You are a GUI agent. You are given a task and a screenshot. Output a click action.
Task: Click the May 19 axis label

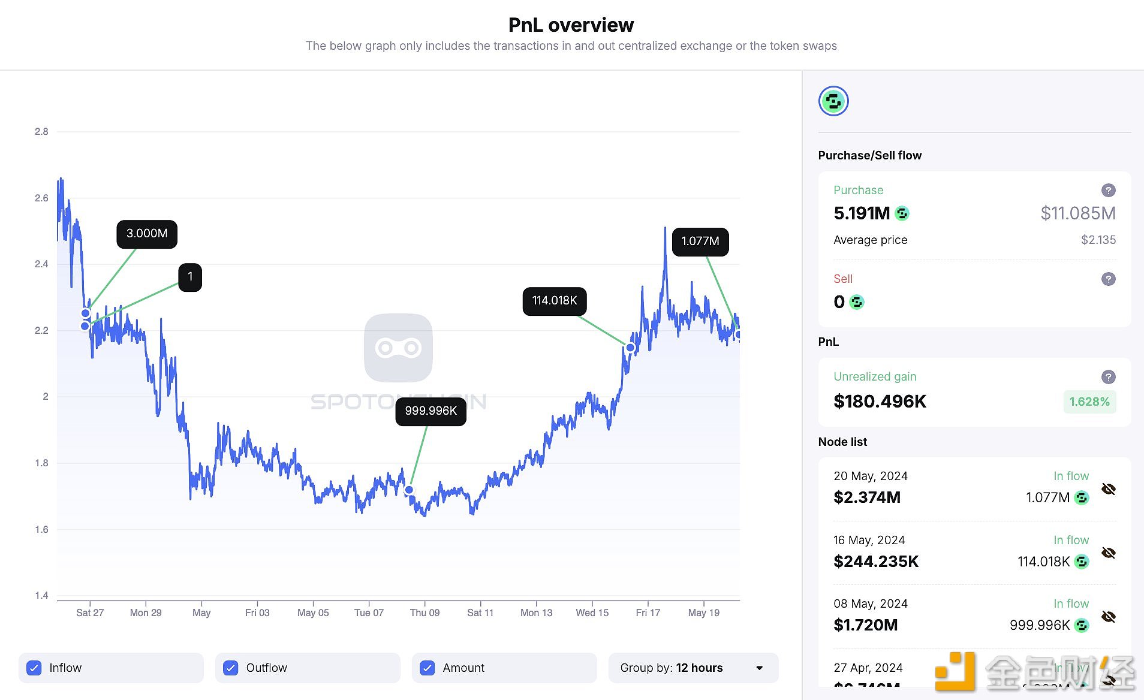pos(703,613)
